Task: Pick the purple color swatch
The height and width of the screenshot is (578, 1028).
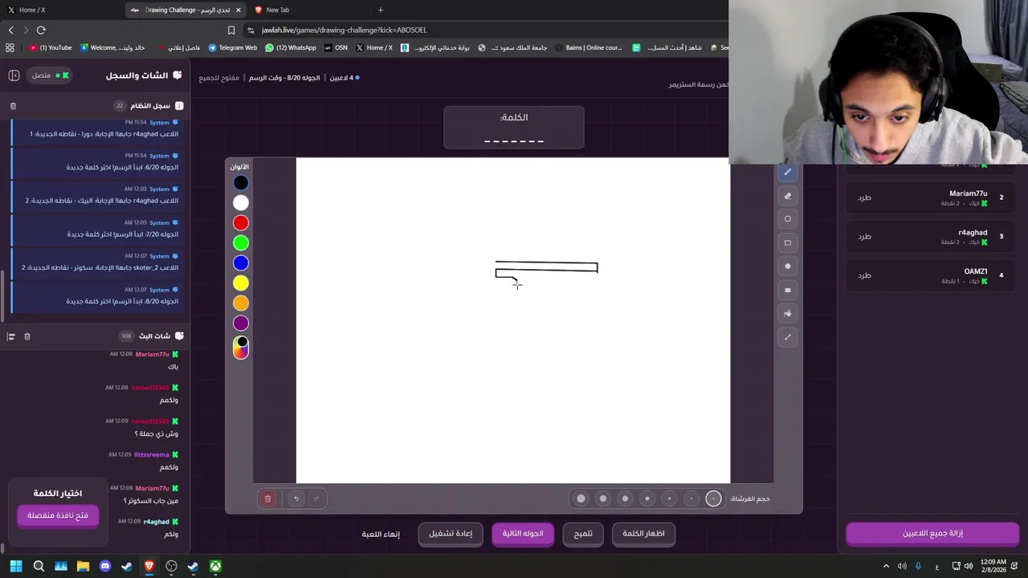Action: [x=241, y=324]
